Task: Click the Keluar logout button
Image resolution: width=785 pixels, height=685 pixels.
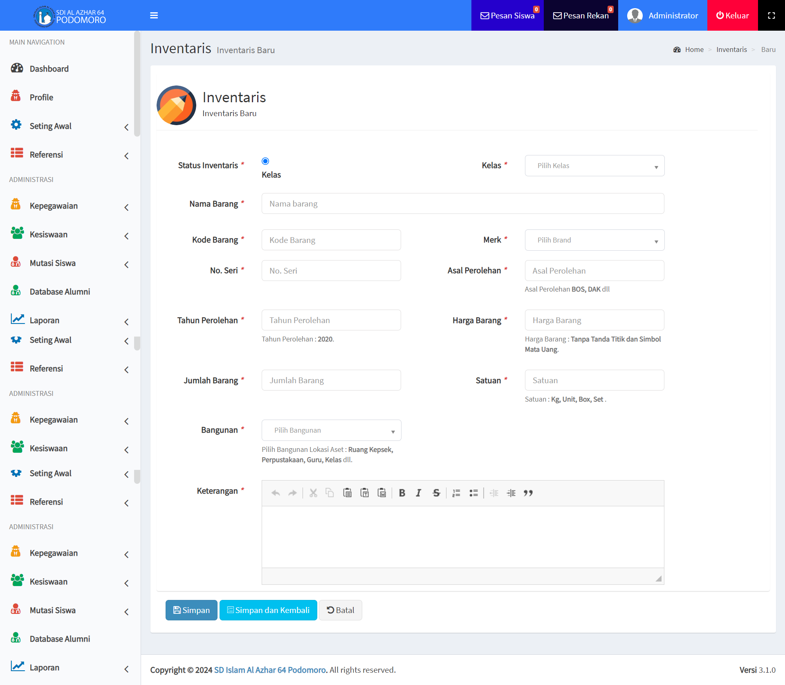Action: (732, 16)
